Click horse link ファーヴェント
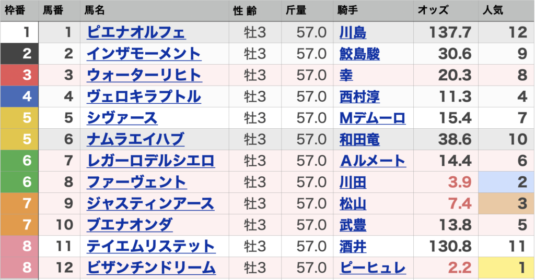The height and width of the screenshot is (280, 535). click(x=136, y=182)
